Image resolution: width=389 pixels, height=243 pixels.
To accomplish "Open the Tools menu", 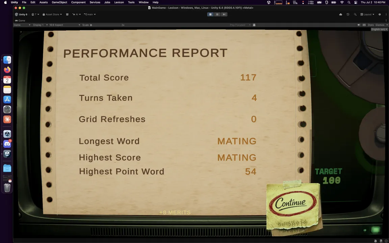I will tap(131, 2).
